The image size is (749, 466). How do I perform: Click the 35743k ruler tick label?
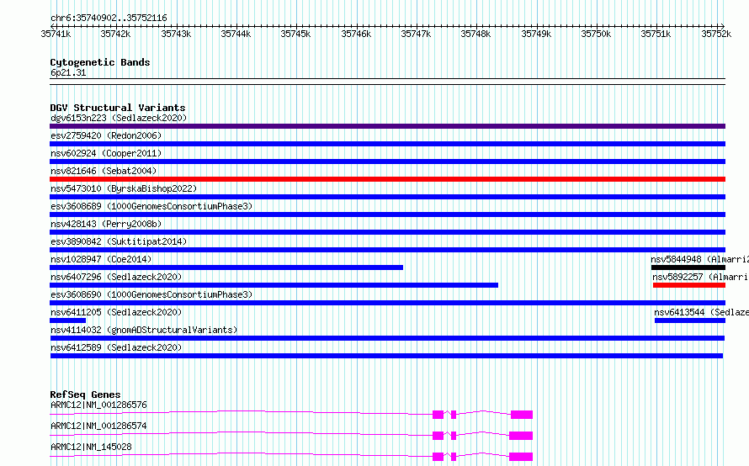click(176, 34)
